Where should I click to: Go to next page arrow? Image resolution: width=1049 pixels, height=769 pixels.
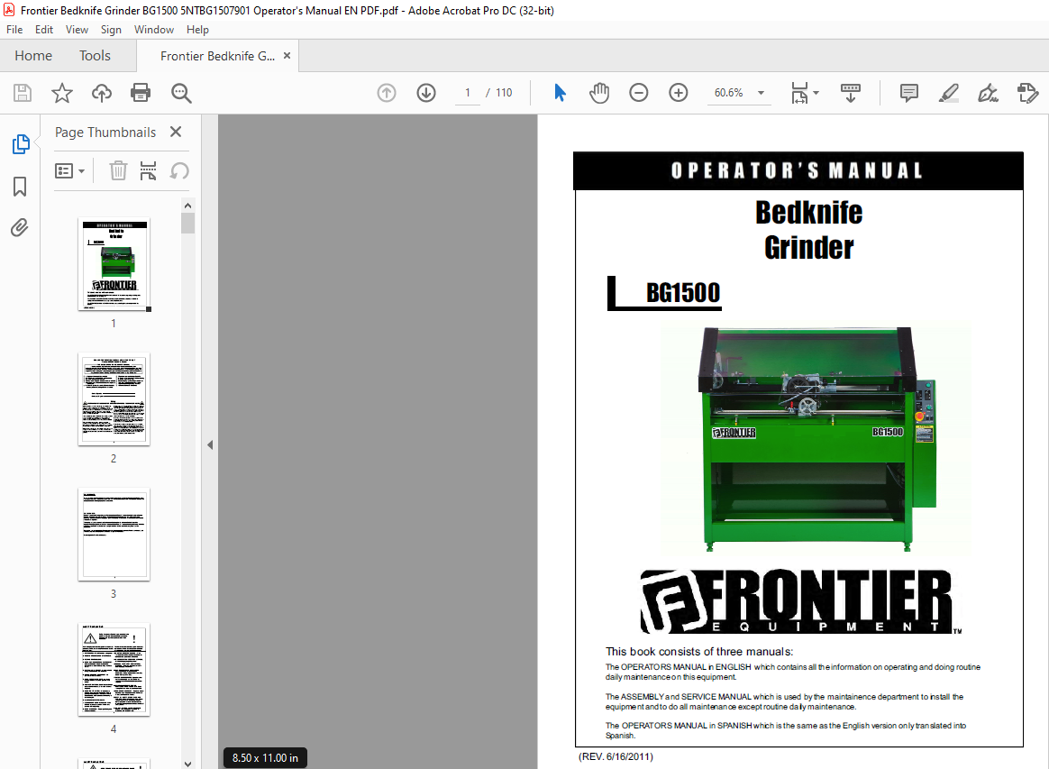[x=426, y=92]
